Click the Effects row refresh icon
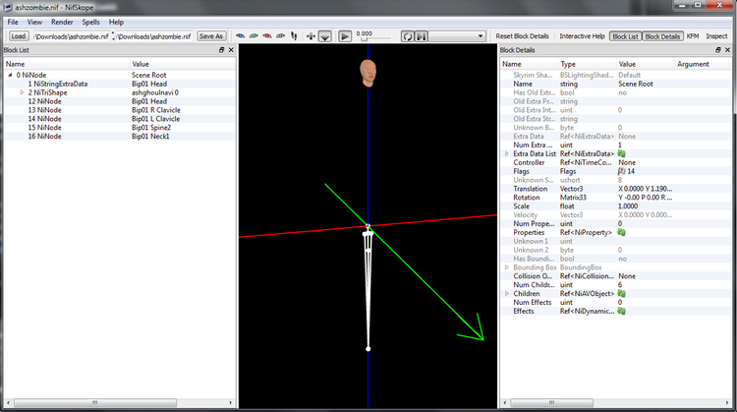 [x=621, y=311]
